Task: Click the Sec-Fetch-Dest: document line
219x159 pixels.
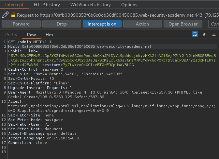Action: (x=35, y=129)
